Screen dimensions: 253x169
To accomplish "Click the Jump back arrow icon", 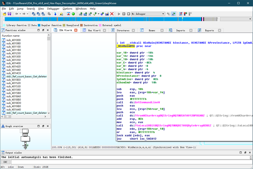I will point(16,14).
